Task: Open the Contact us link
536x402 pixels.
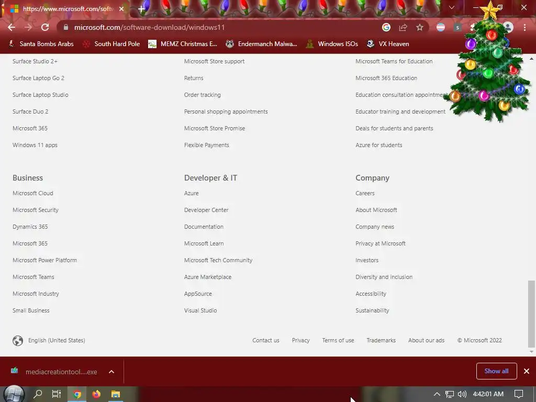Action: pyautogui.click(x=265, y=340)
